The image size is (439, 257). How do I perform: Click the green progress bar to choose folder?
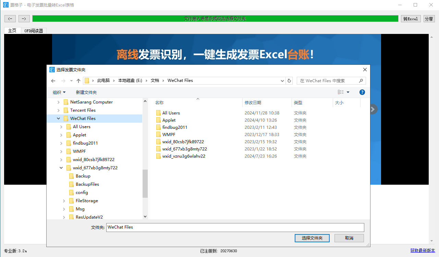215,19
